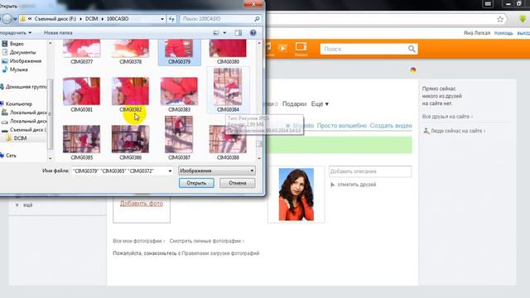The width and height of the screenshot is (530, 298).
Task: Select thumbnail CIMG0386
Action: tap(130, 139)
